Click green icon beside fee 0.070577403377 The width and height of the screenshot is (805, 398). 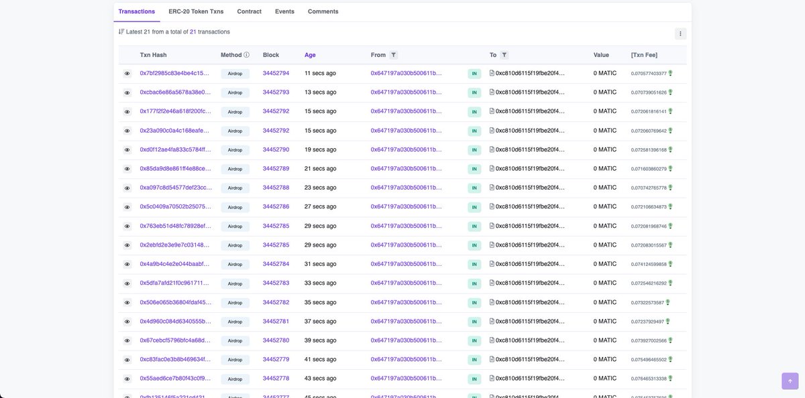coord(670,73)
